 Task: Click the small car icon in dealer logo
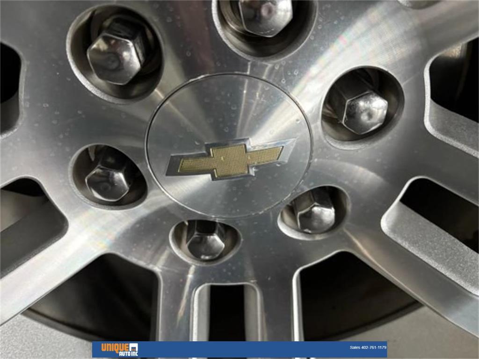tap(133, 347)
